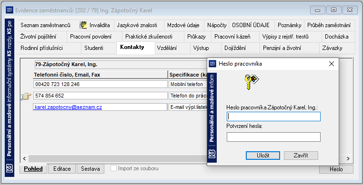Toggle Import ze souboru checkbox

tap(113, 168)
